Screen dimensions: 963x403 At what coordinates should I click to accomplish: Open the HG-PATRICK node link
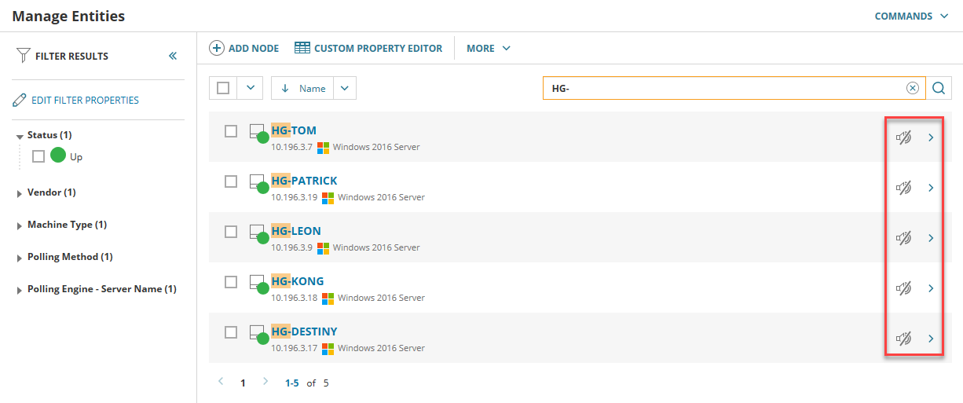[304, 181]
